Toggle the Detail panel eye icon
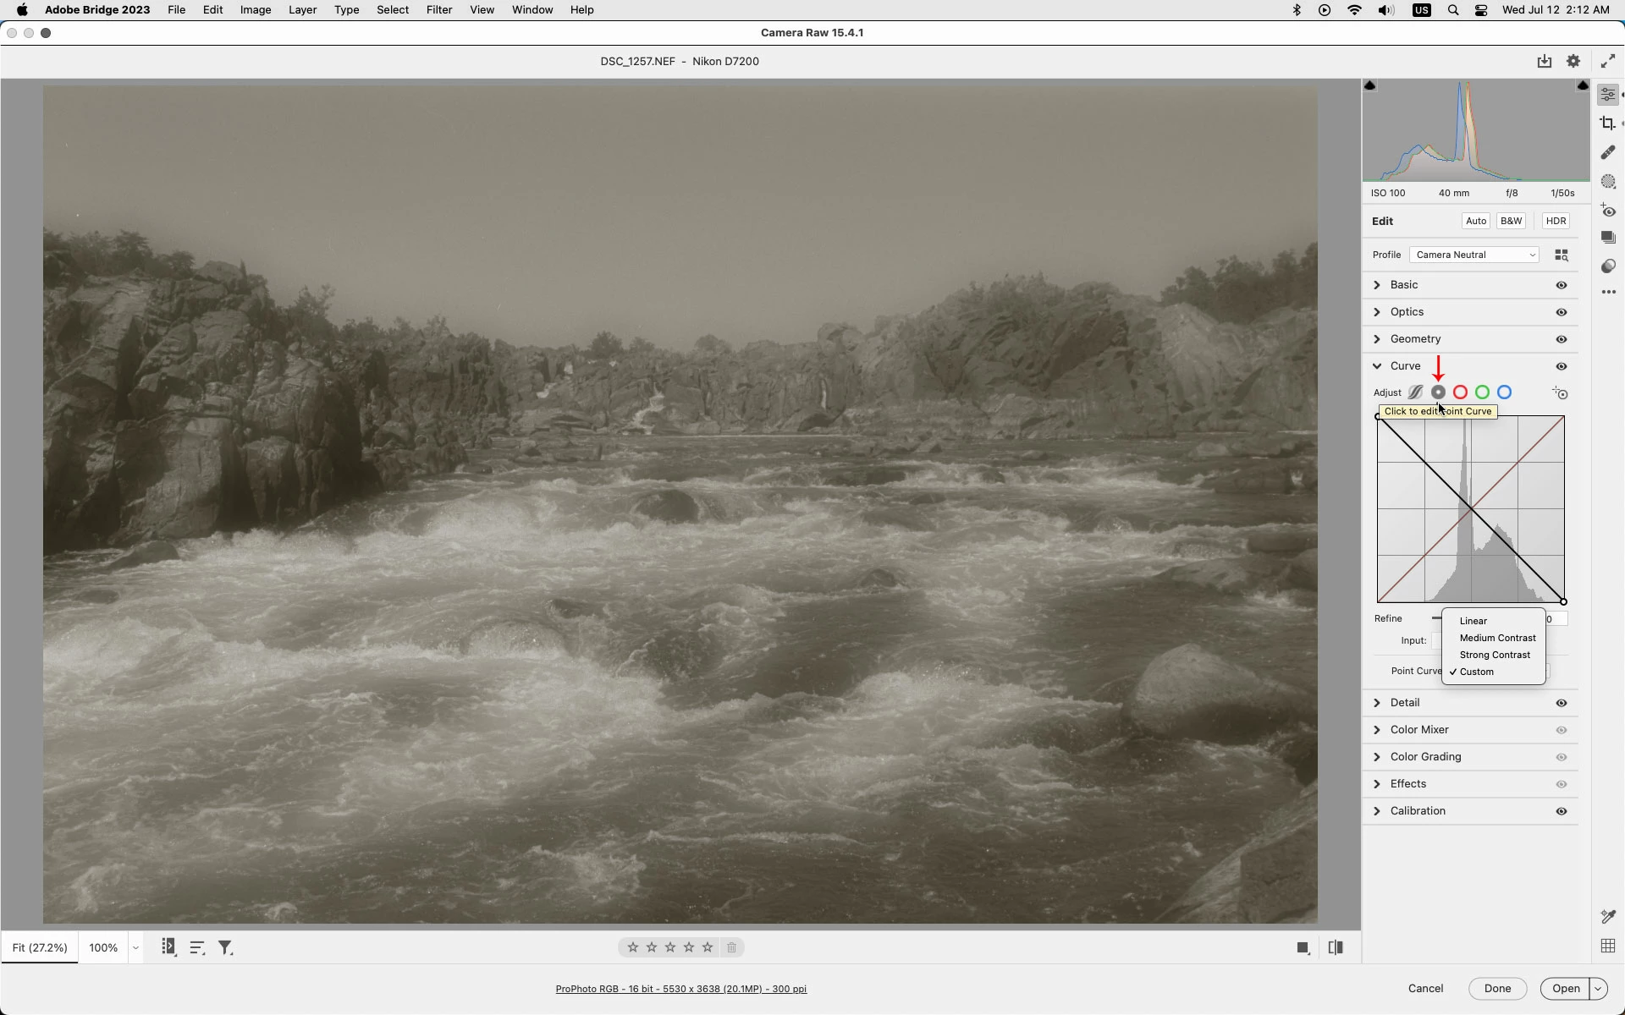Screen dimensions: 1625x1015 coord(1561,703)
